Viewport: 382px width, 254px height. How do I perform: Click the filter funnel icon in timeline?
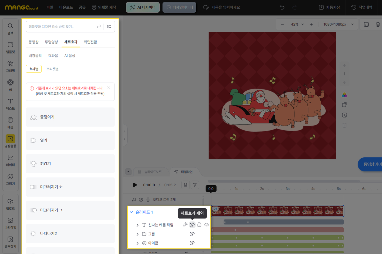(195, 185)
